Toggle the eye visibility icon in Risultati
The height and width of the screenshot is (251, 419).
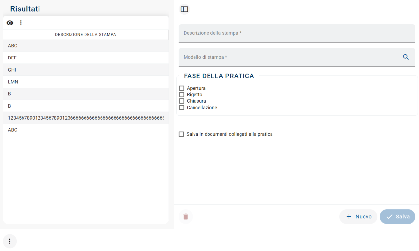click(x=10, y=23)
